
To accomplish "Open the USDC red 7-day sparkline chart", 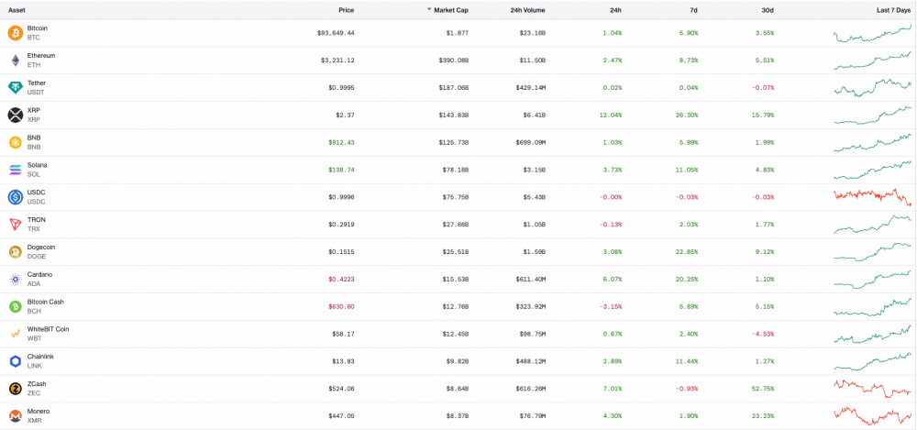I will click(872, 197).
